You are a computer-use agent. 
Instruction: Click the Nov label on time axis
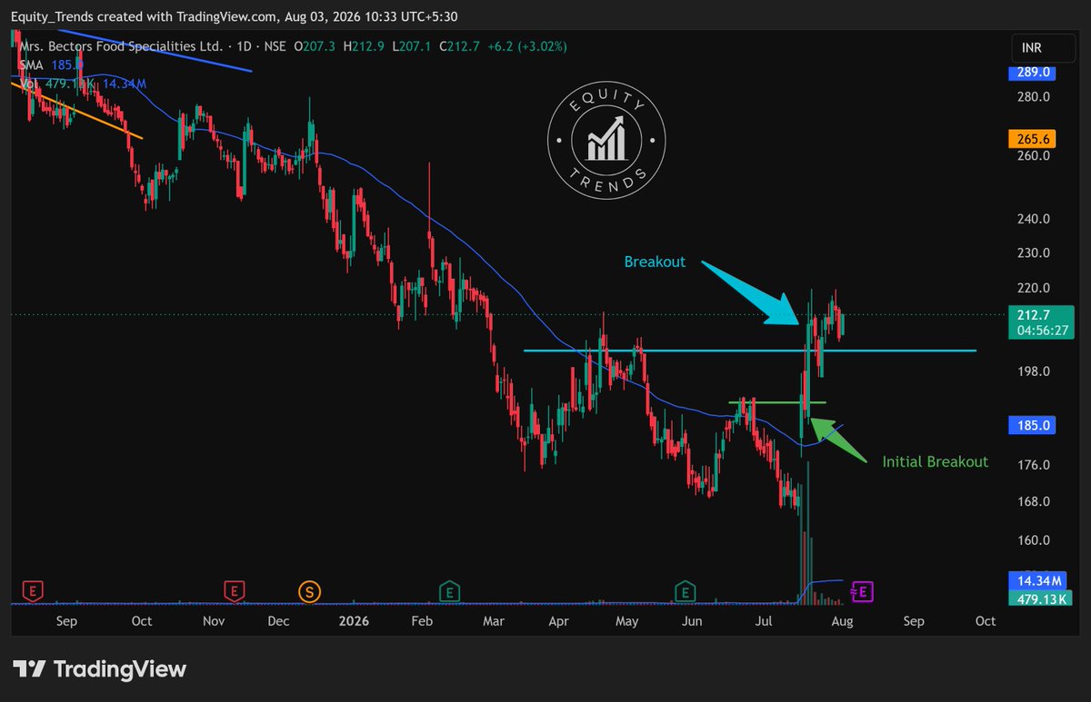213,621
